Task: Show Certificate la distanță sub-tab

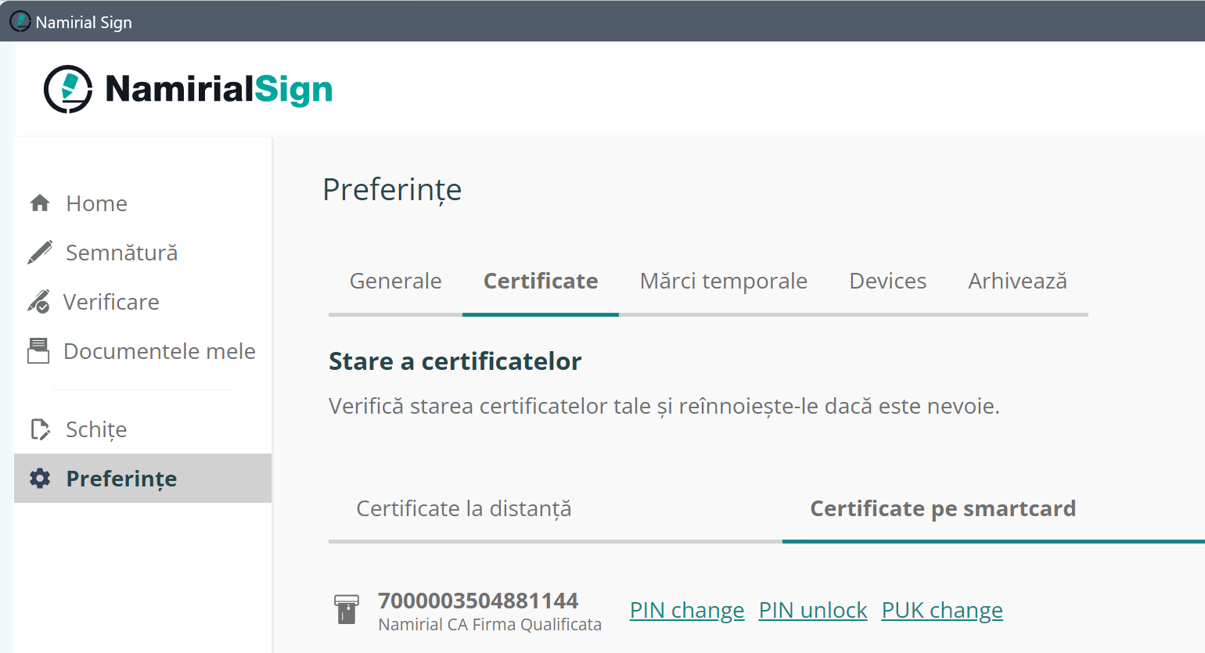Action: 464,508
